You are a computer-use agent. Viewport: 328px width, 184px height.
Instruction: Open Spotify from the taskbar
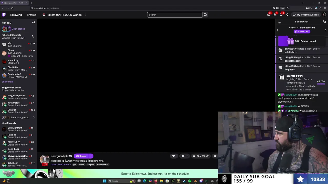190,181
